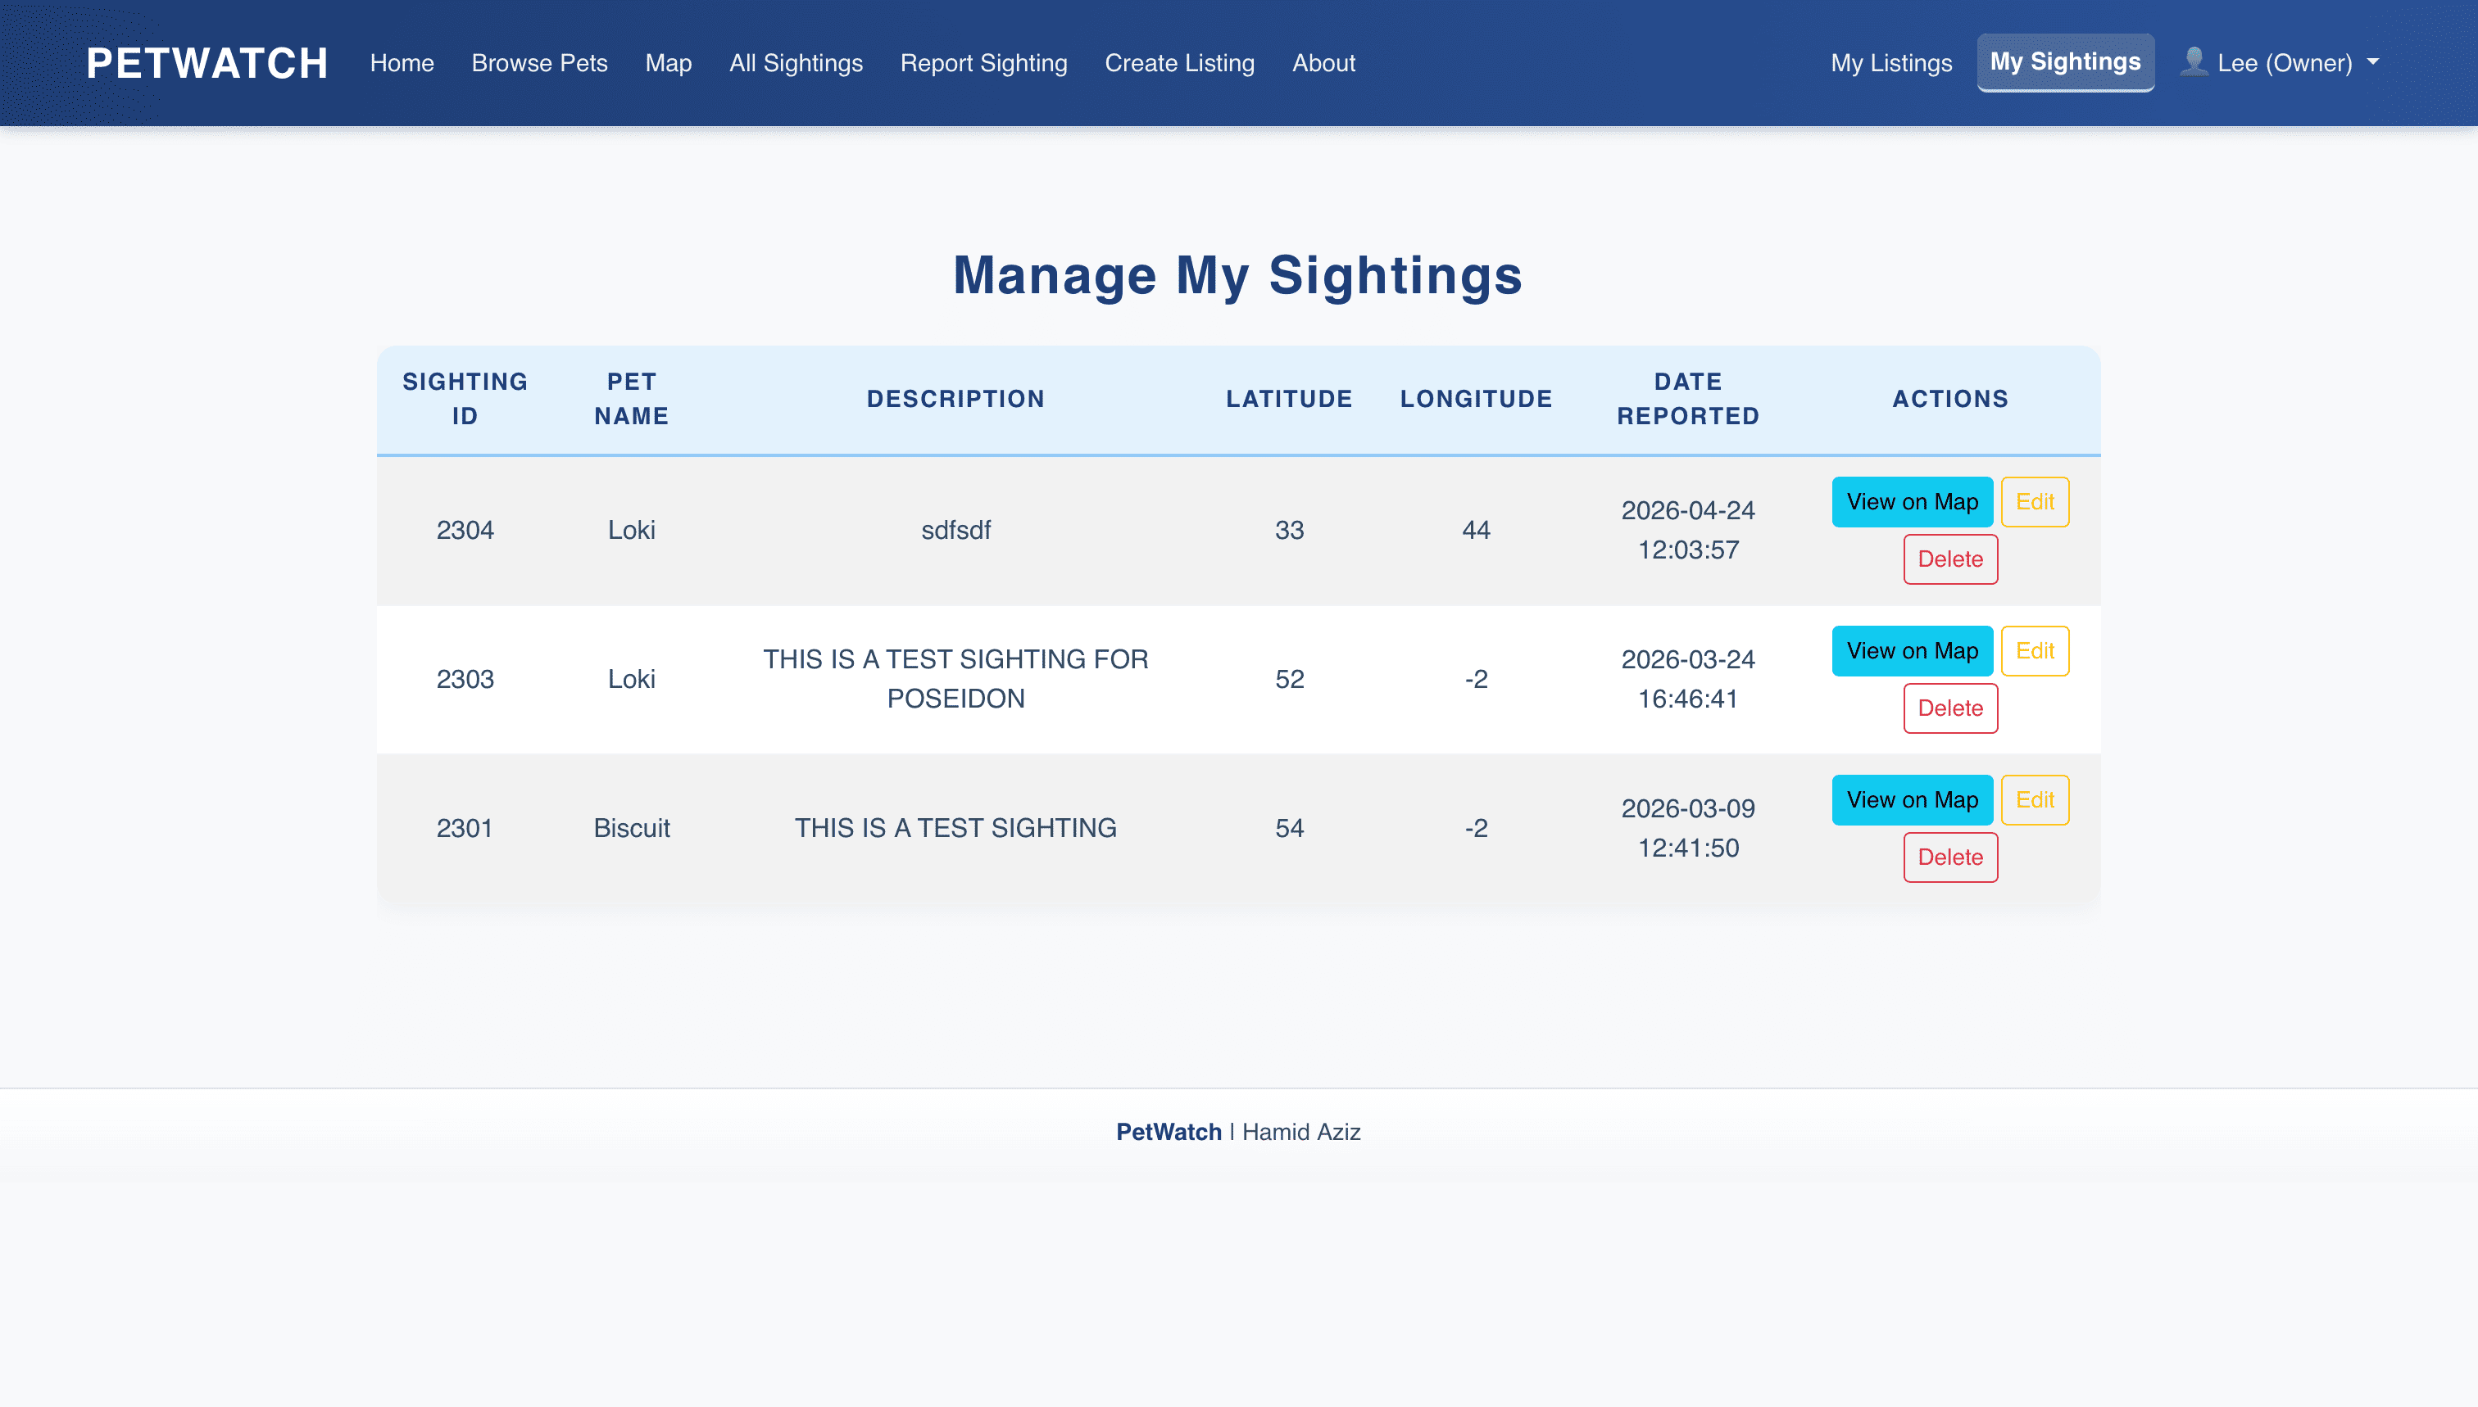Click date 2026-03-24 16:46:41
Screen dimensions: 2478x1407
(x=1688, y=678)
